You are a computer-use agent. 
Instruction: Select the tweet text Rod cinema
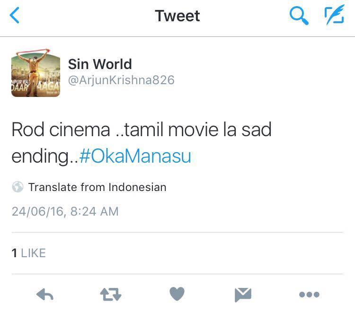pos(61,130)
